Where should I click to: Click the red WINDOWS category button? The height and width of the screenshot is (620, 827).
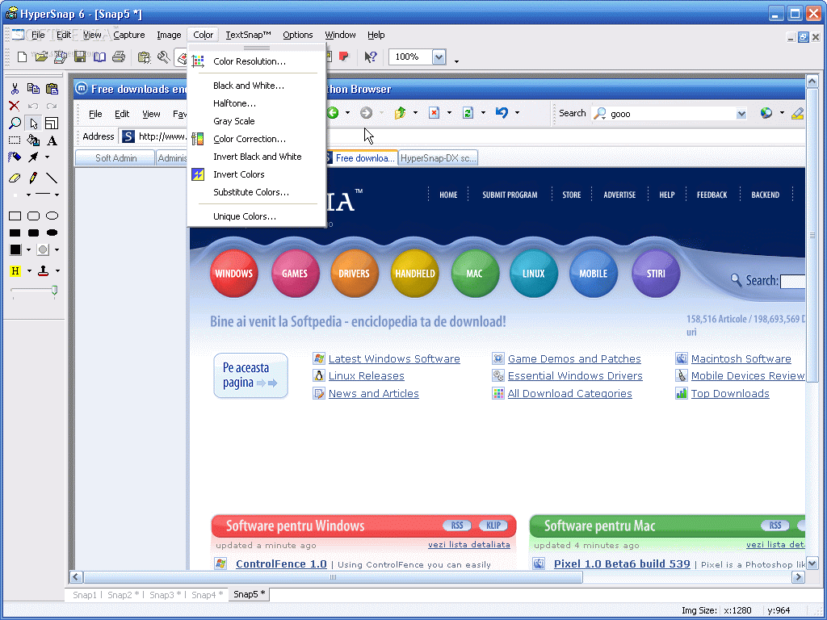[x=233, y=273]
